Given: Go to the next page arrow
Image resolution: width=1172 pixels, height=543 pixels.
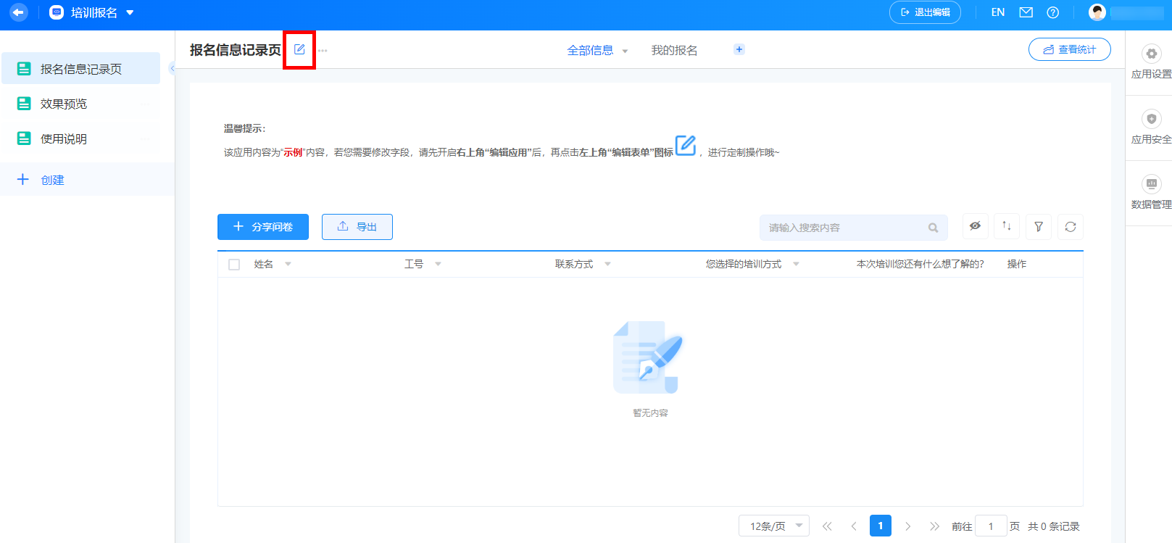Looking at the screenshot, I should coord(907,526).
